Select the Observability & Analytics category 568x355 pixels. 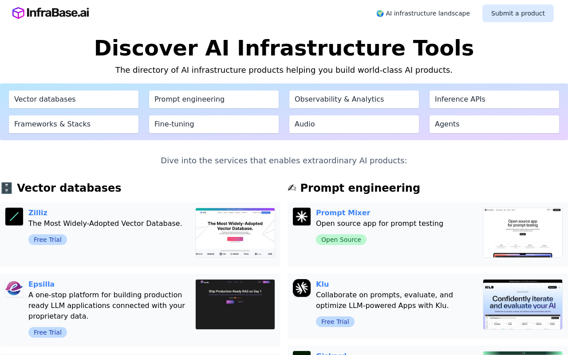point(354,99)
